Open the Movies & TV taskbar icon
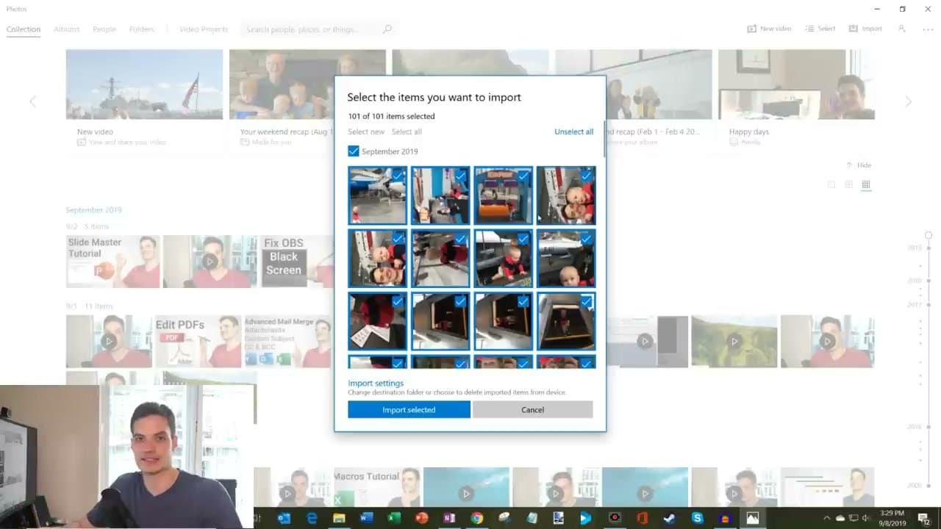Image resolution: width=941 pixels, height=529 pixels. coord(586,518)
